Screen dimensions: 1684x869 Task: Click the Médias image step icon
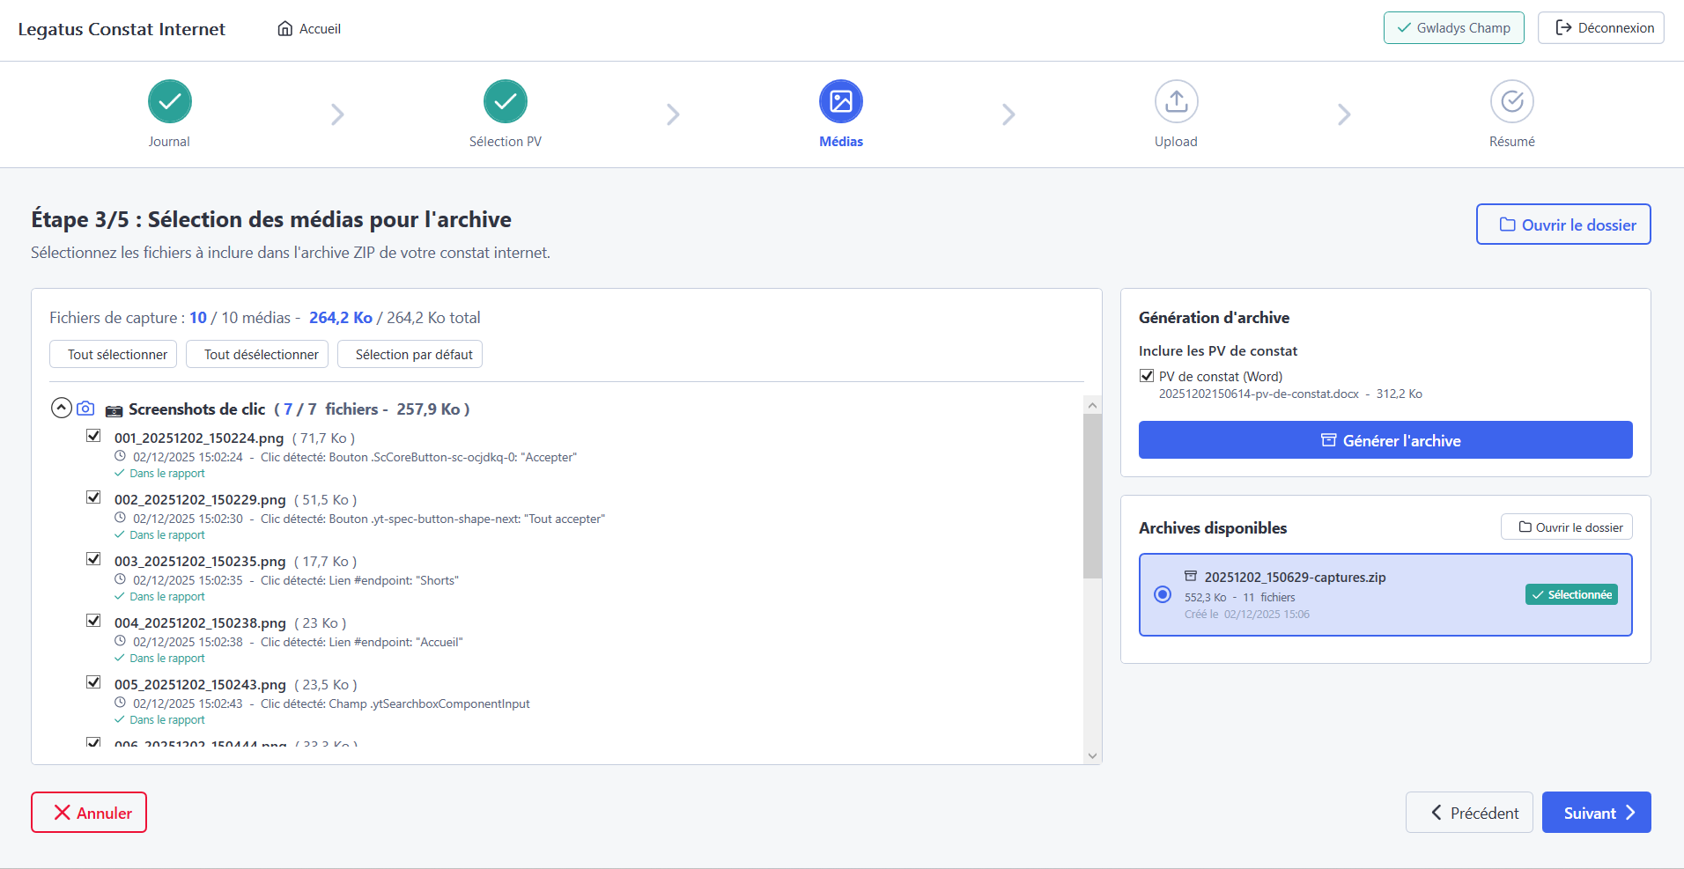[840, 101]
